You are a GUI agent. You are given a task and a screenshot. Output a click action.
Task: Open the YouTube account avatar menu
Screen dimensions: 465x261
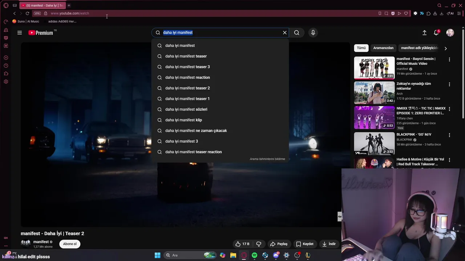point(450,33)
